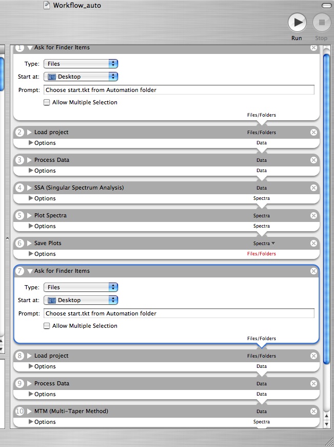The width and height of the screenshot is (334, 447).
Task: Click the workflow scrollbar up arrow
Action: point(327,416)
